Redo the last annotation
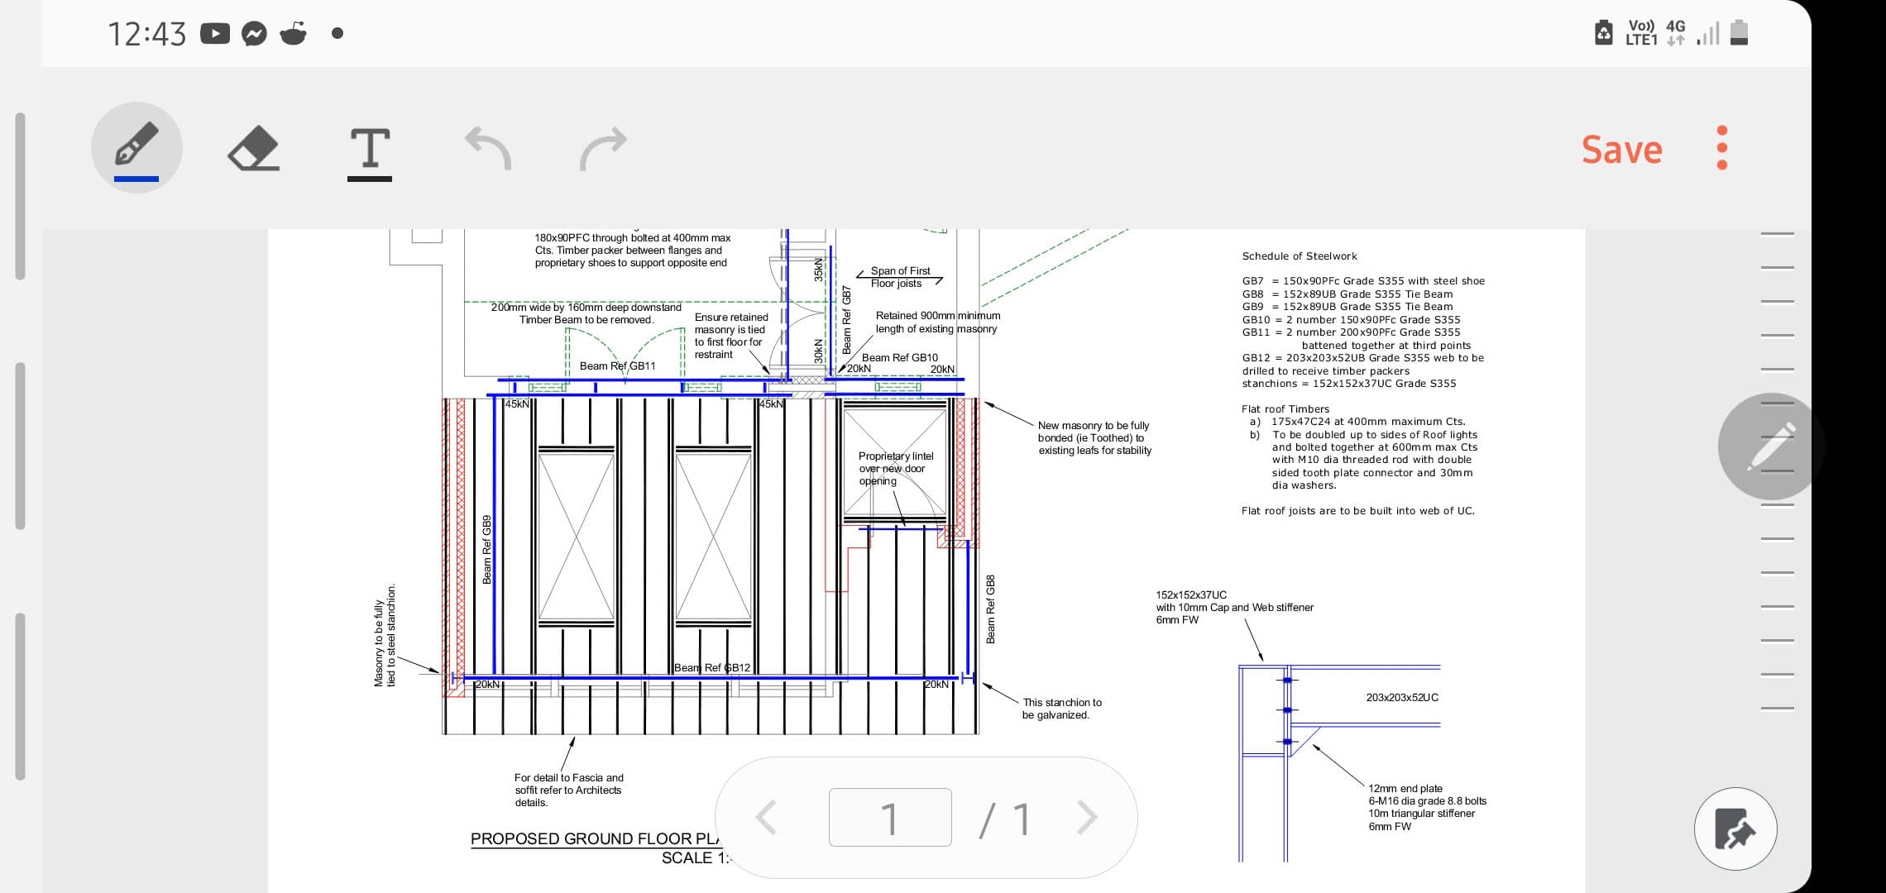 tap(603, 148)
